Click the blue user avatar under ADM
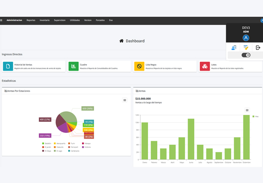 coord(246,38)
